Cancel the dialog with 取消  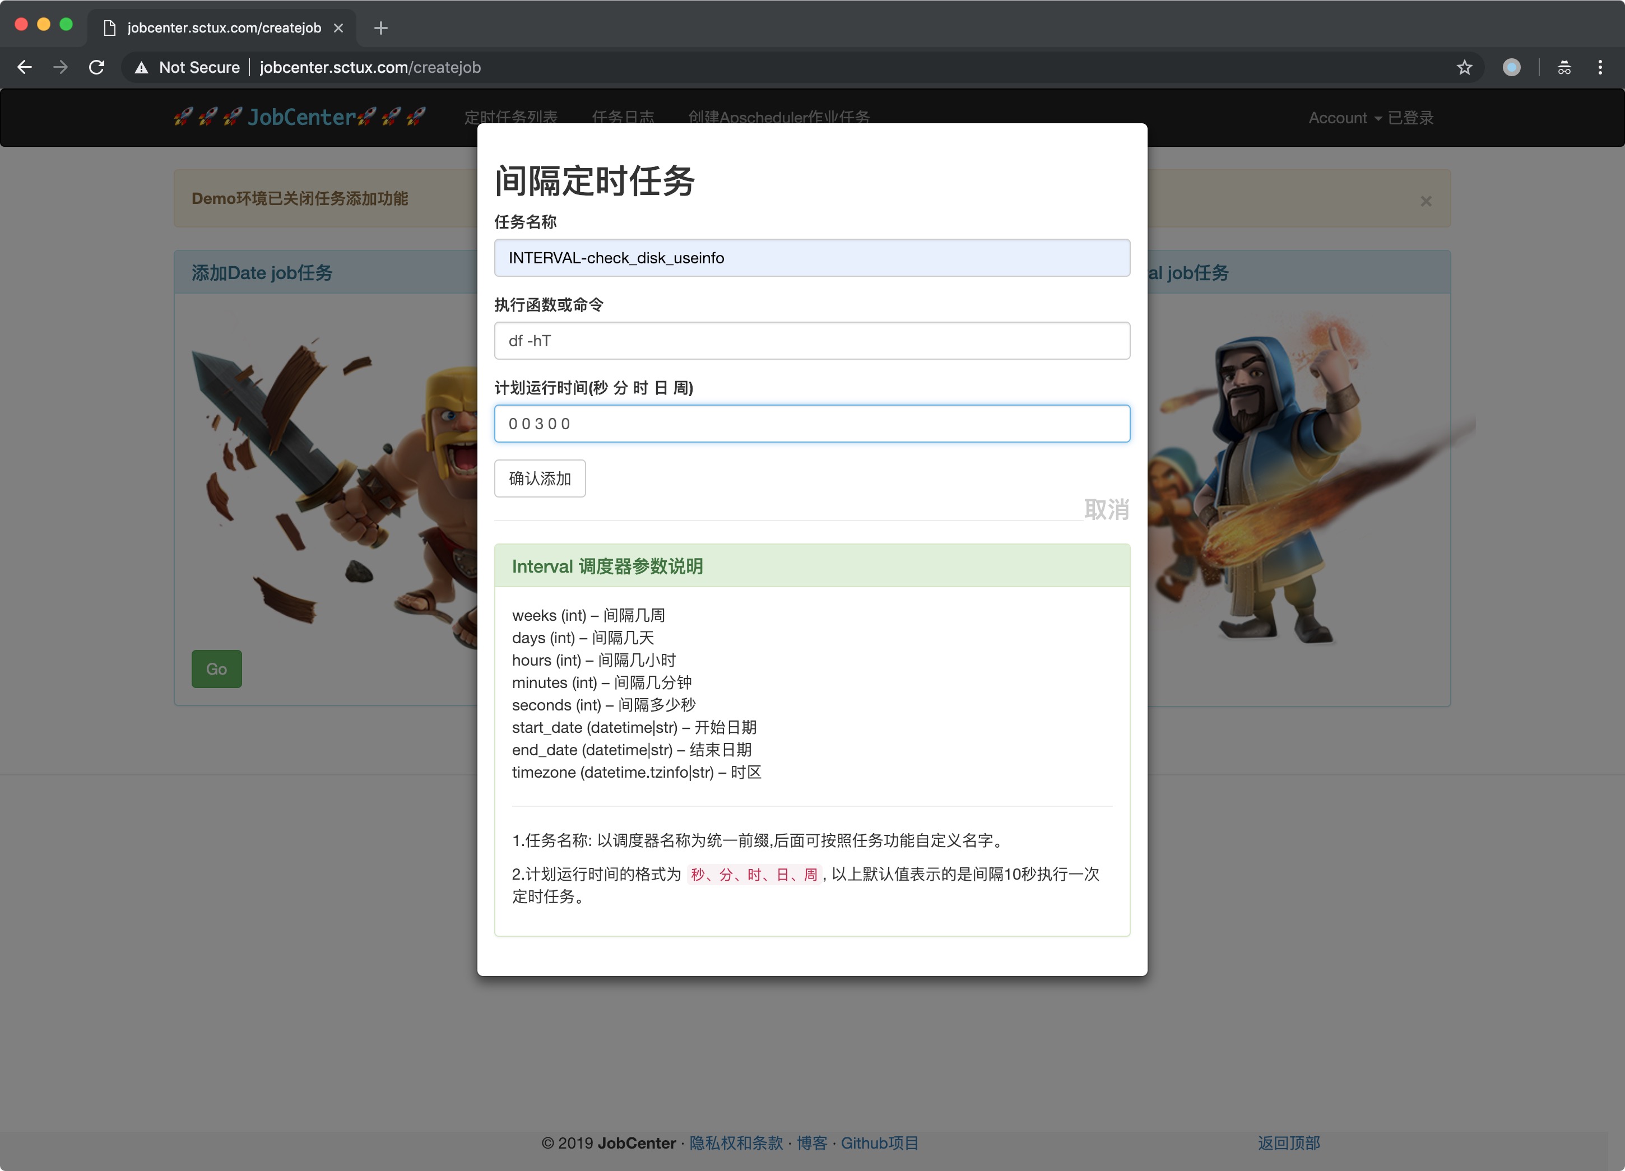[1106, 509]
